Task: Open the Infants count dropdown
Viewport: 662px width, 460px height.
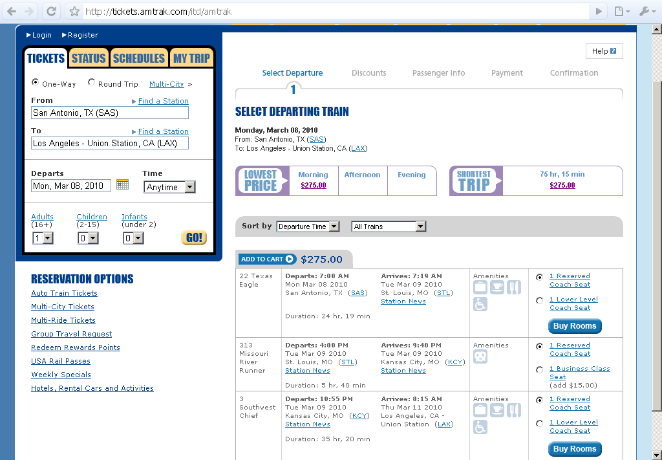Action: (x=133, y=238)
